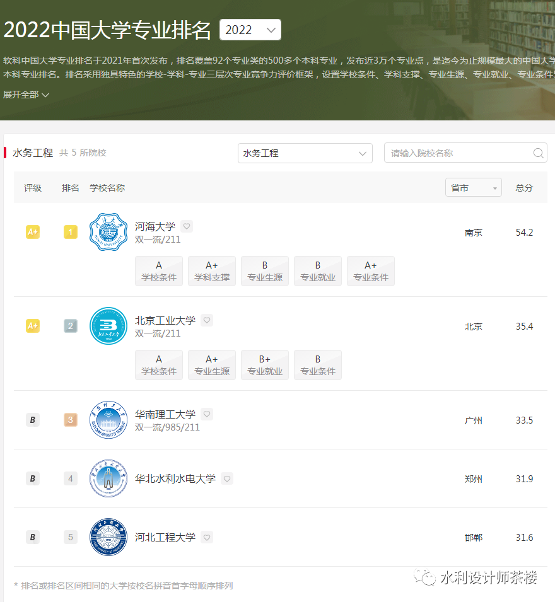The height and width of the screenshot is (602, 555).
Task: Click the silver rank 2 badge
Action: [71, 326]
